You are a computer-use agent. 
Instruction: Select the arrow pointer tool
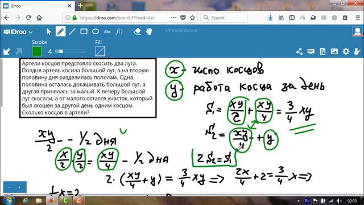pyautogui.click(x=48, y=32)
